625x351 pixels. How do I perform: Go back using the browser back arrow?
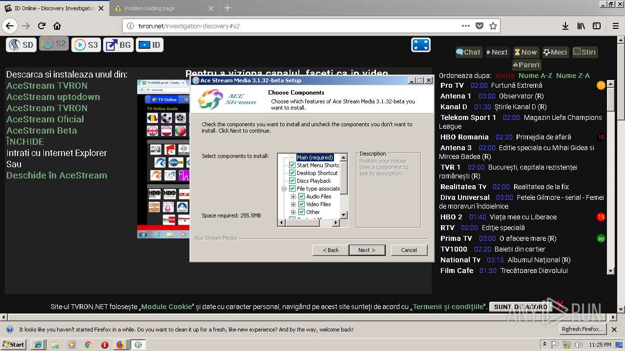(9, 26)
